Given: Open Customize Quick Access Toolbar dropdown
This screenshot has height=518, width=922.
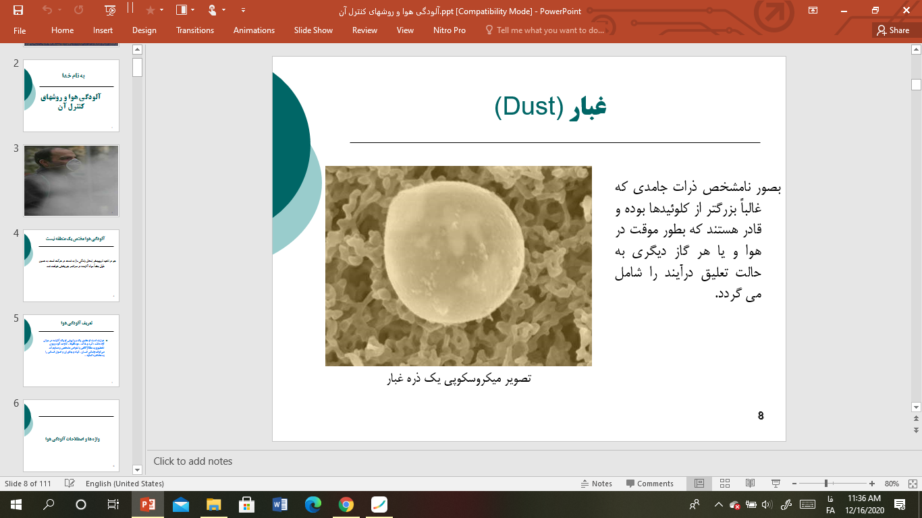Looking at the screenshot, I should tap(243, 10).
